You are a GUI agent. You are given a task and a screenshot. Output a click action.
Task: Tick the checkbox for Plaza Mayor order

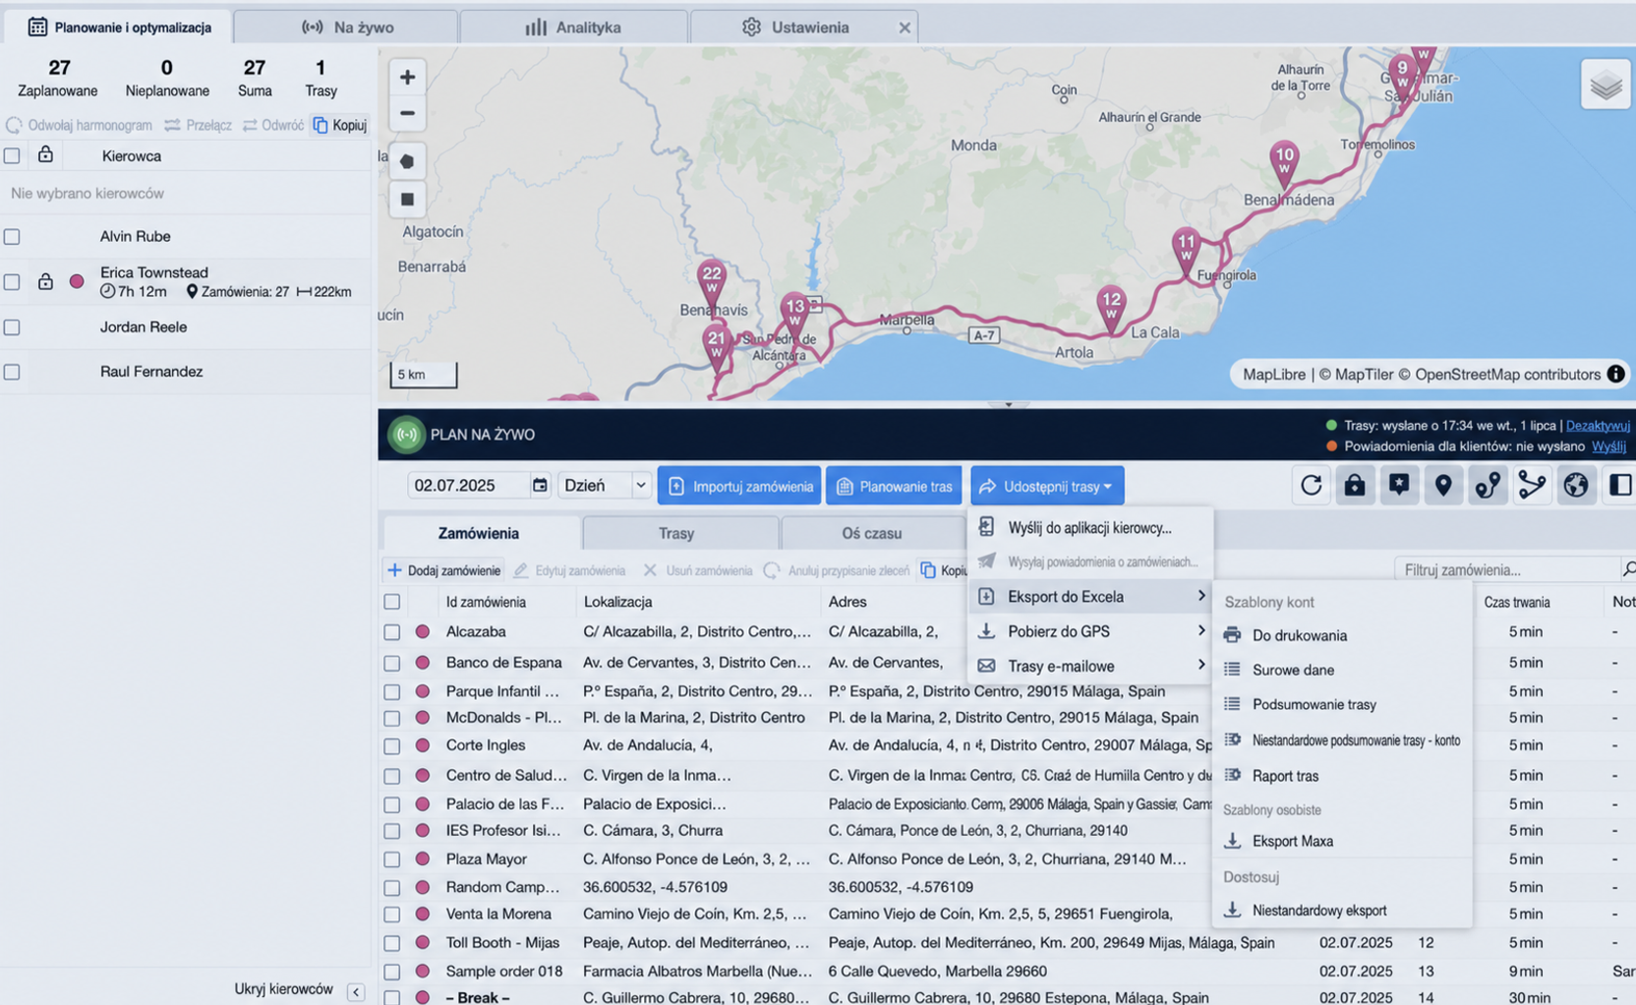(x=392, y=859)
